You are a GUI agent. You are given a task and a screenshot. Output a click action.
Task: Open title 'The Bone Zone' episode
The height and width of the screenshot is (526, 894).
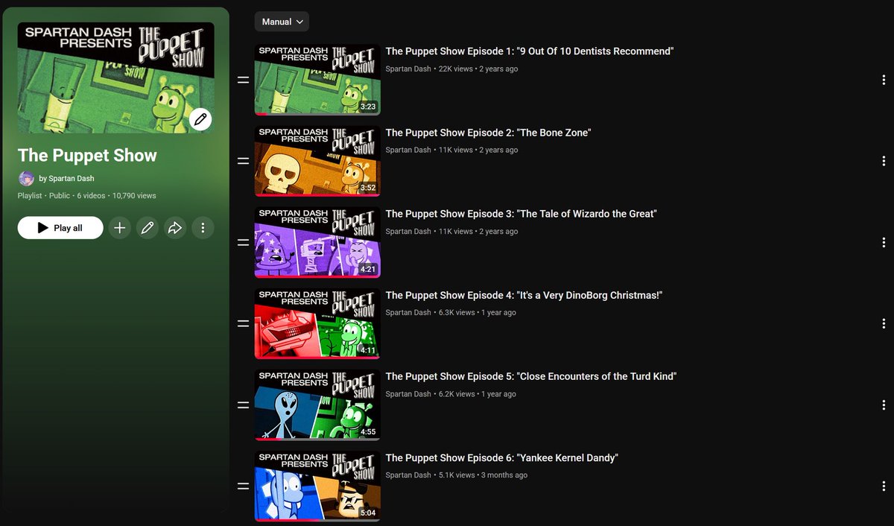click(x=488, y=133)
